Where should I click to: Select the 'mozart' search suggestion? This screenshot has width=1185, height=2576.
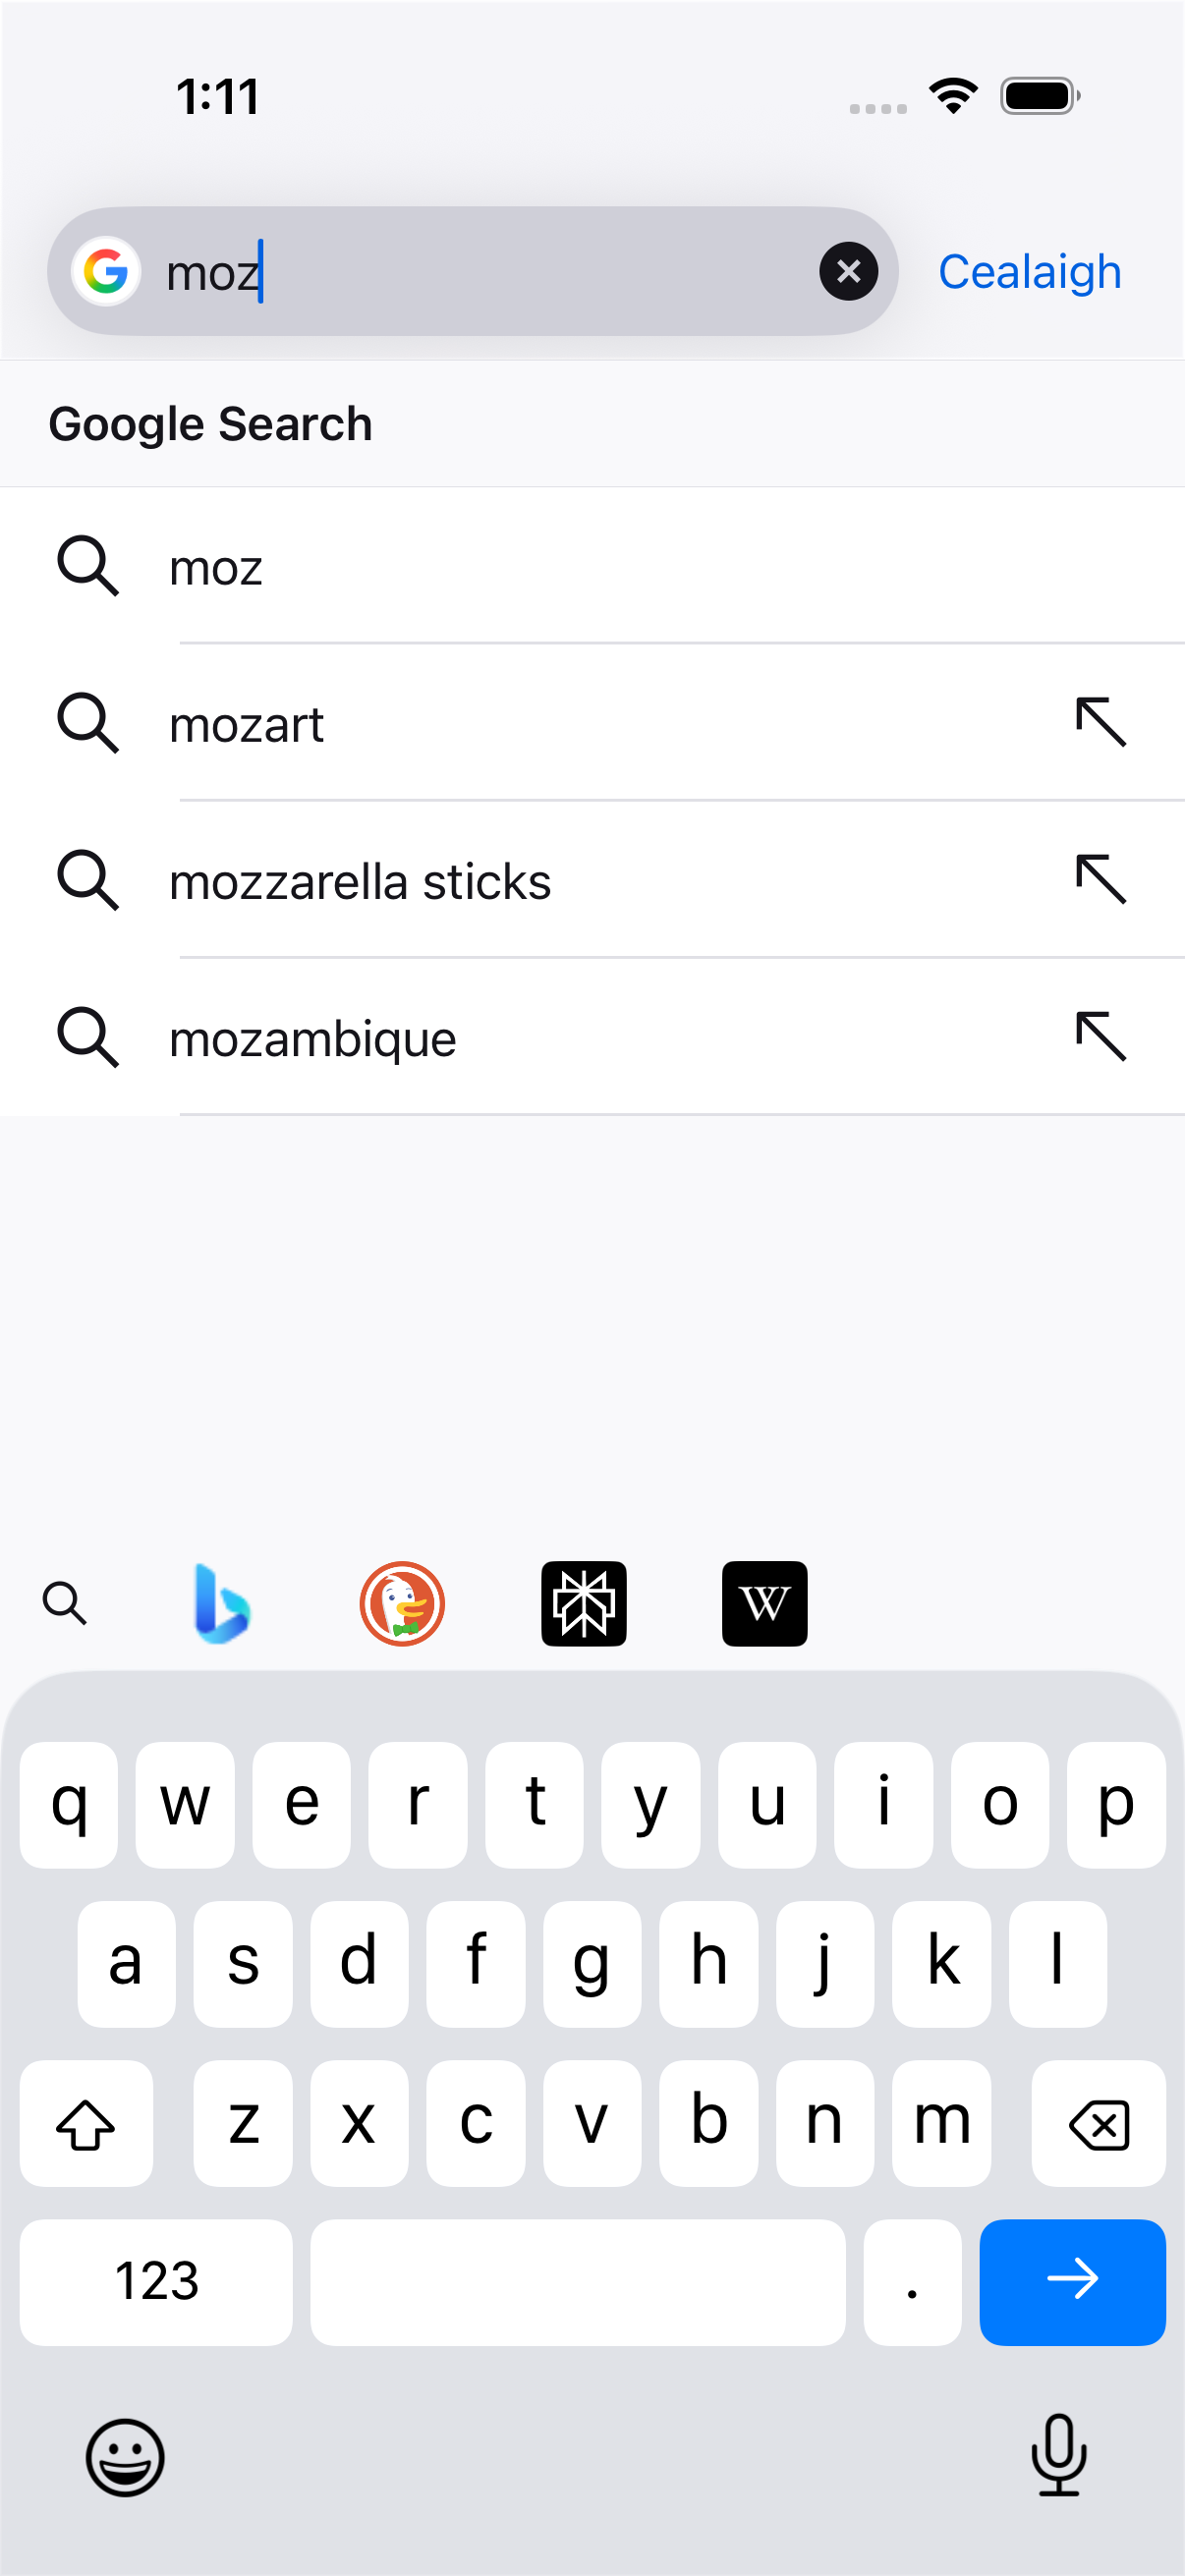(x=592, y=722)
